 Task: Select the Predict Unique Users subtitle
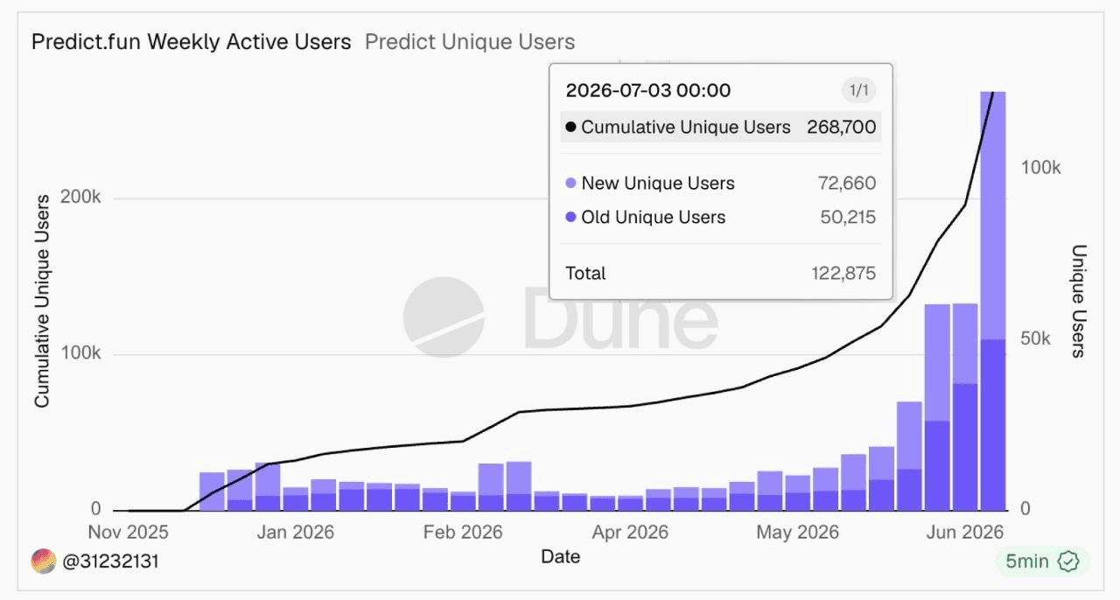470,41
